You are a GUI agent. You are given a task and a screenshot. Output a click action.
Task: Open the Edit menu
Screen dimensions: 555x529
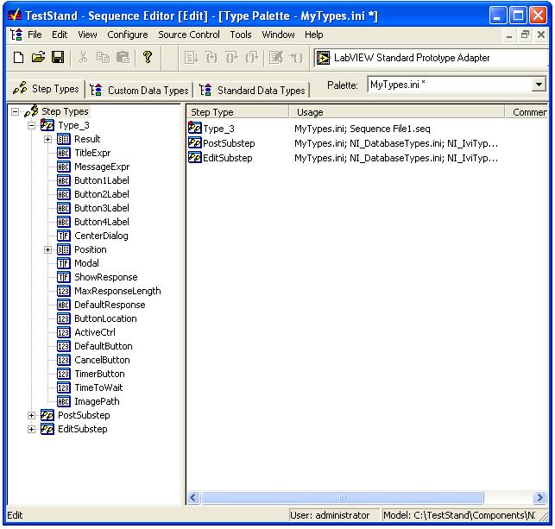tap(60, 35)
